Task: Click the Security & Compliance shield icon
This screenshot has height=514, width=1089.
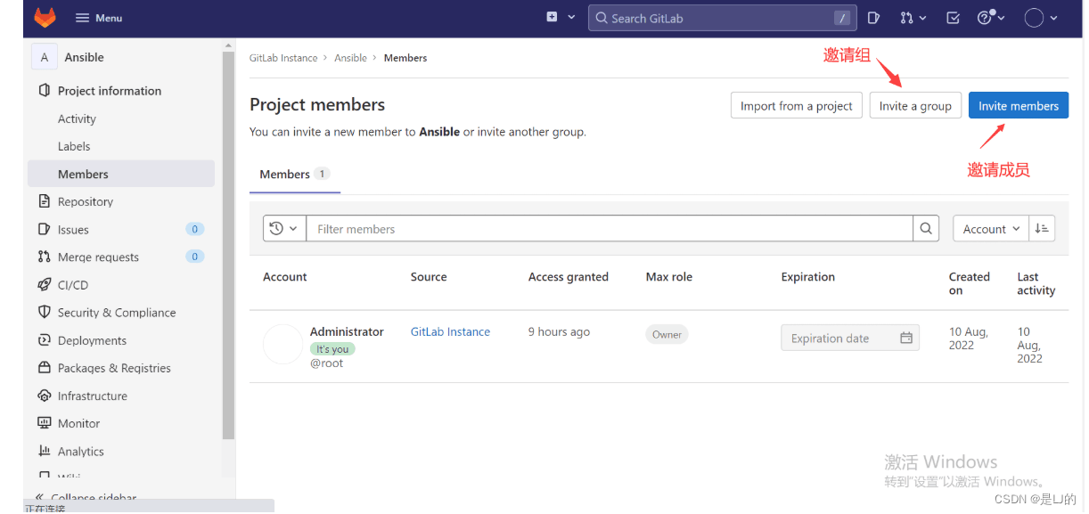Action: tap(45, 312)
